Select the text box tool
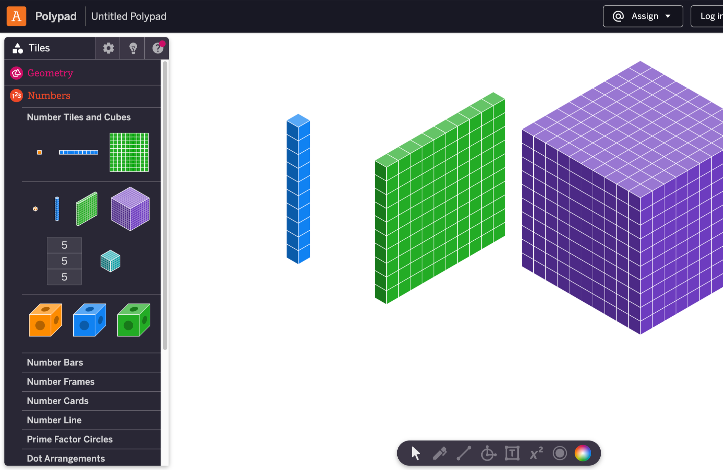Screen dimensions: 723x470 [512, 453]
